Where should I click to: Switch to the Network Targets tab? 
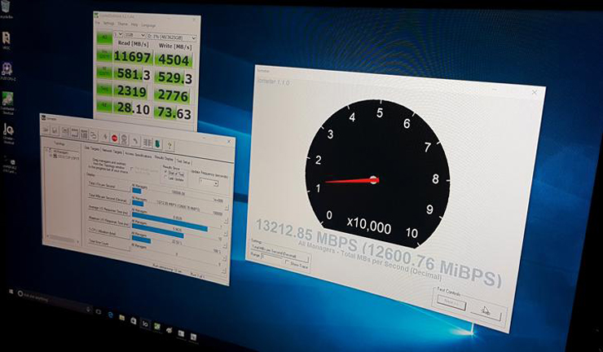(x=112, y=152)
